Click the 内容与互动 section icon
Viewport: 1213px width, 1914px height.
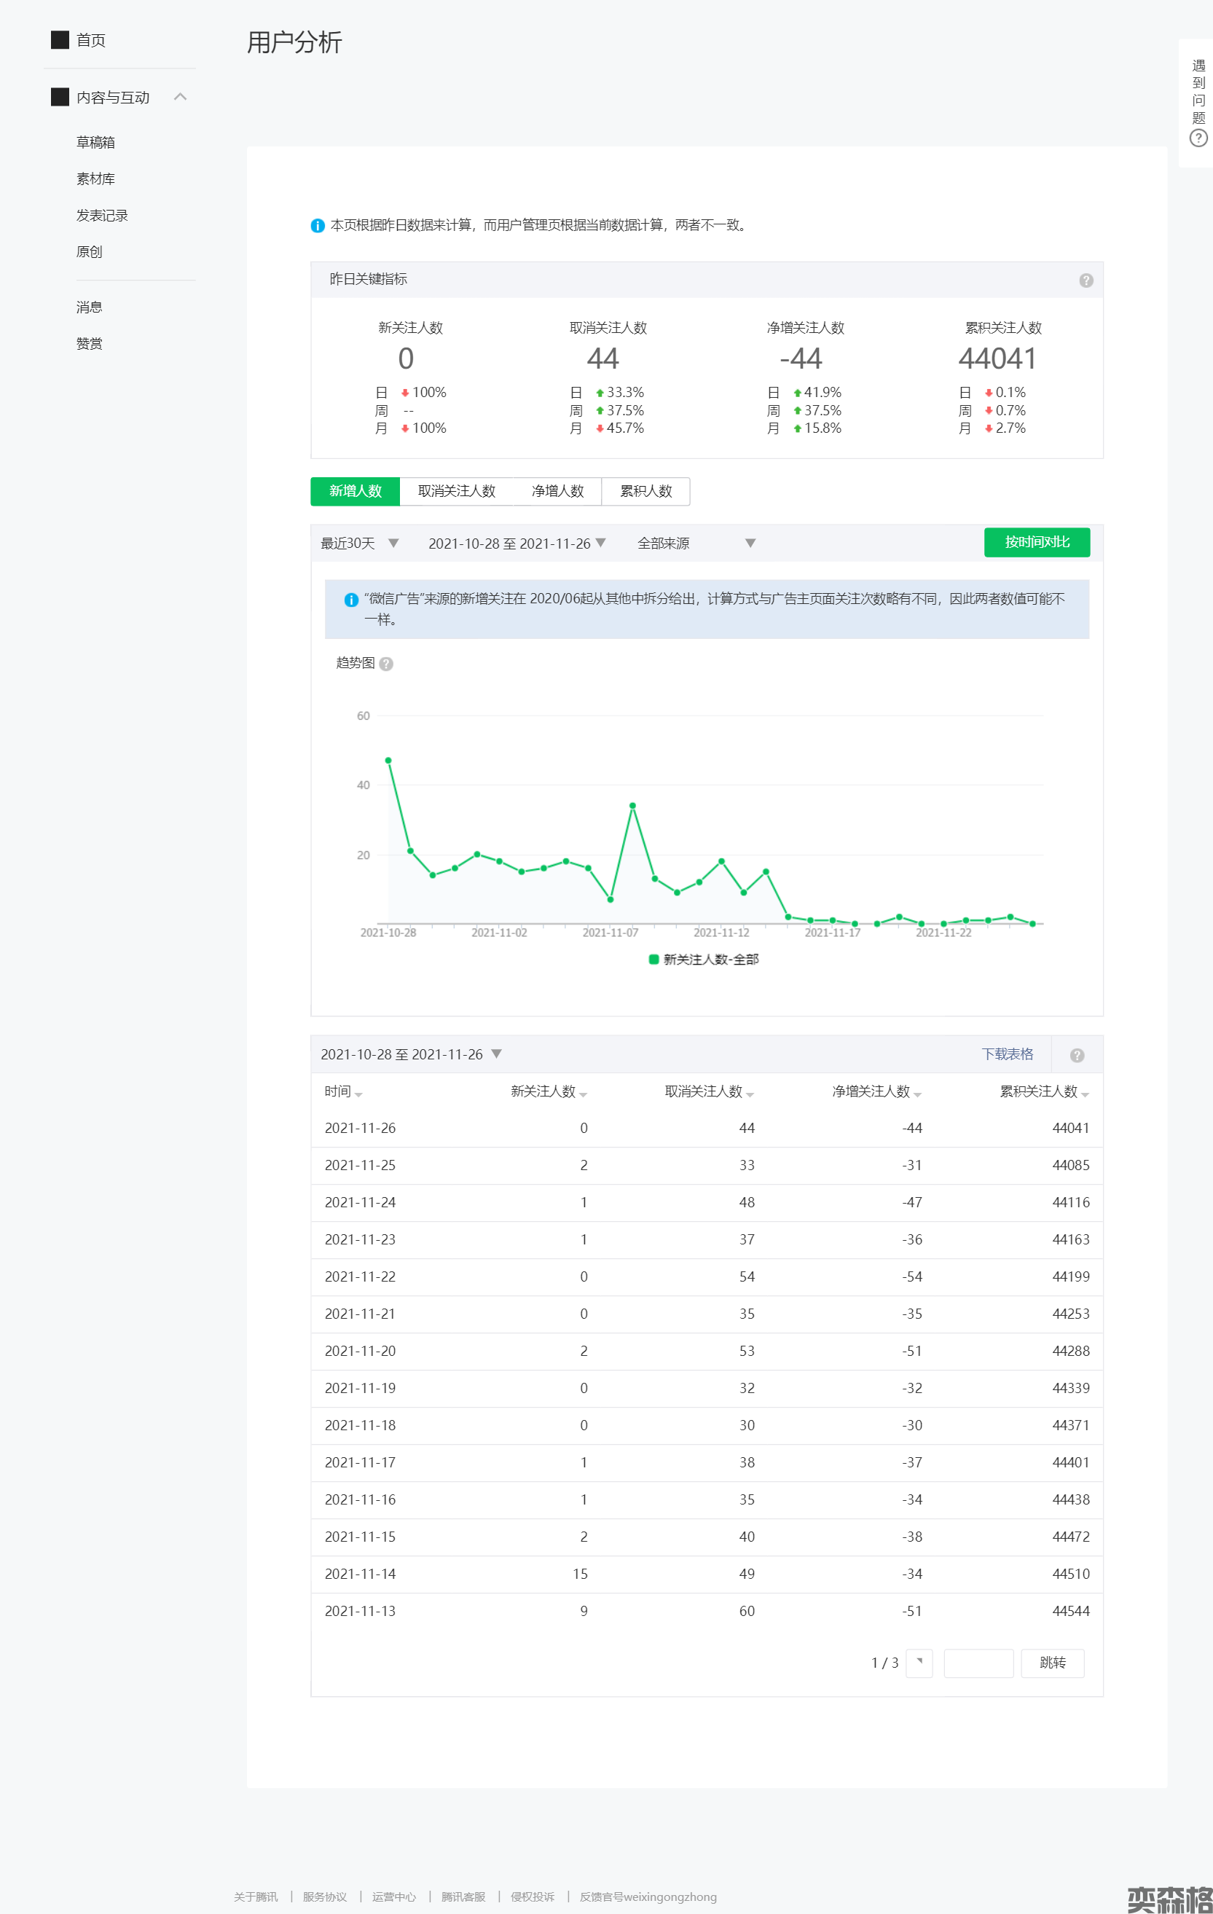click(x=60, y=97)
